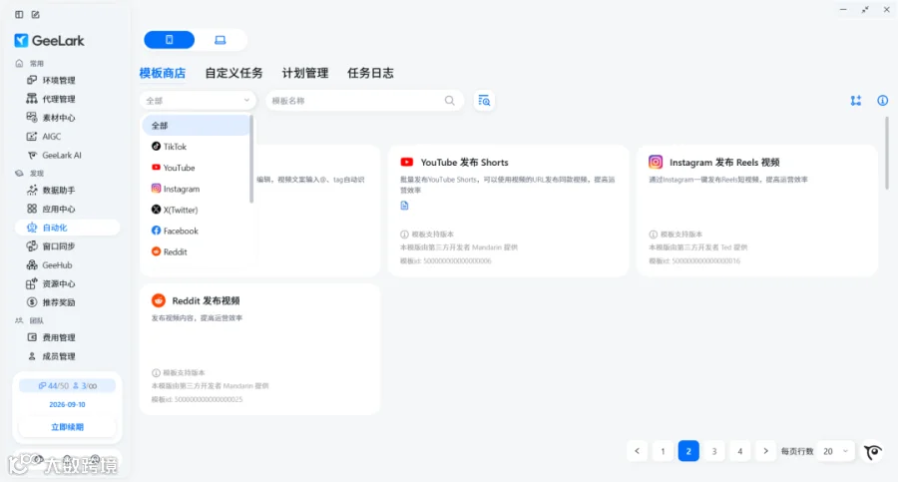898x482 pixels.
Task: Open Instagram 发布 Reels 视频 template card
Action: point(757,211)
